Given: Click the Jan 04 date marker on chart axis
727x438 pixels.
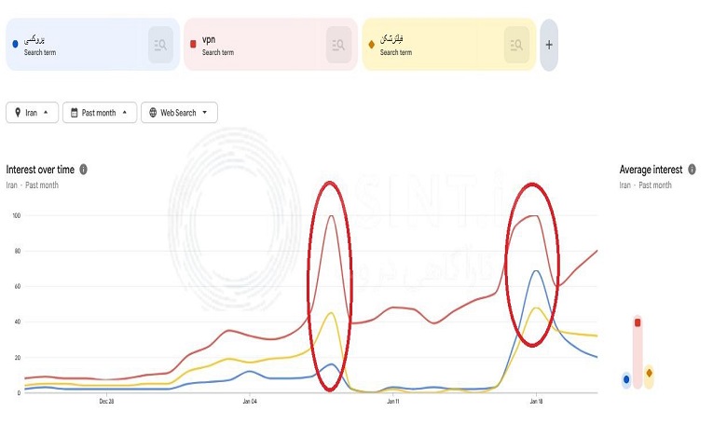Looking at the screenshot, I should (x=250, y=402).
